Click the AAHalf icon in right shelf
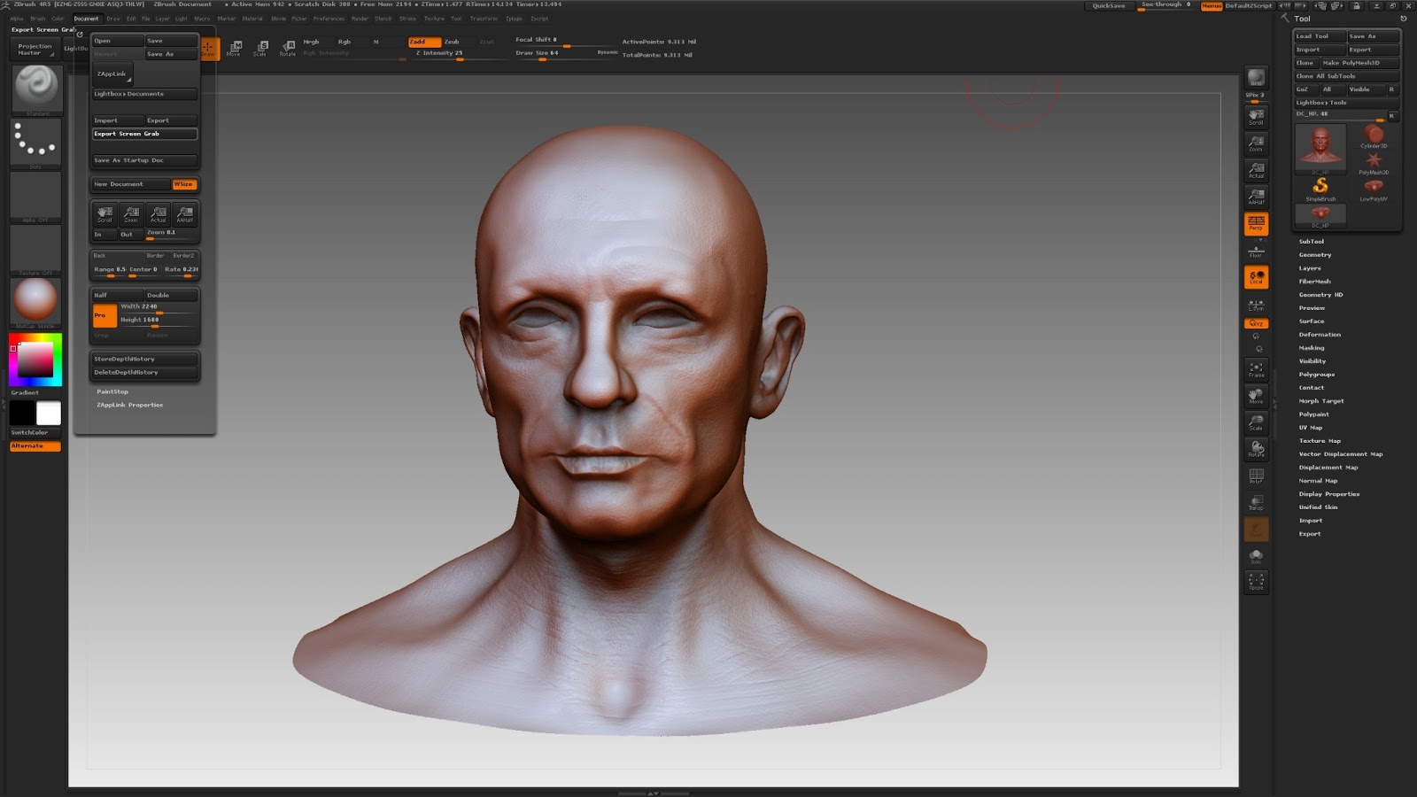The width and height of the screenshot is (1417, 797). point(1256,197)
